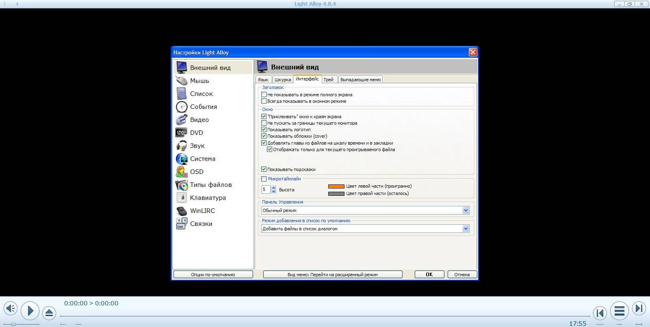The width and height of the screenshot is (650, 327).
Task: Click the question mark in the title bar
Action: (4, 4)
